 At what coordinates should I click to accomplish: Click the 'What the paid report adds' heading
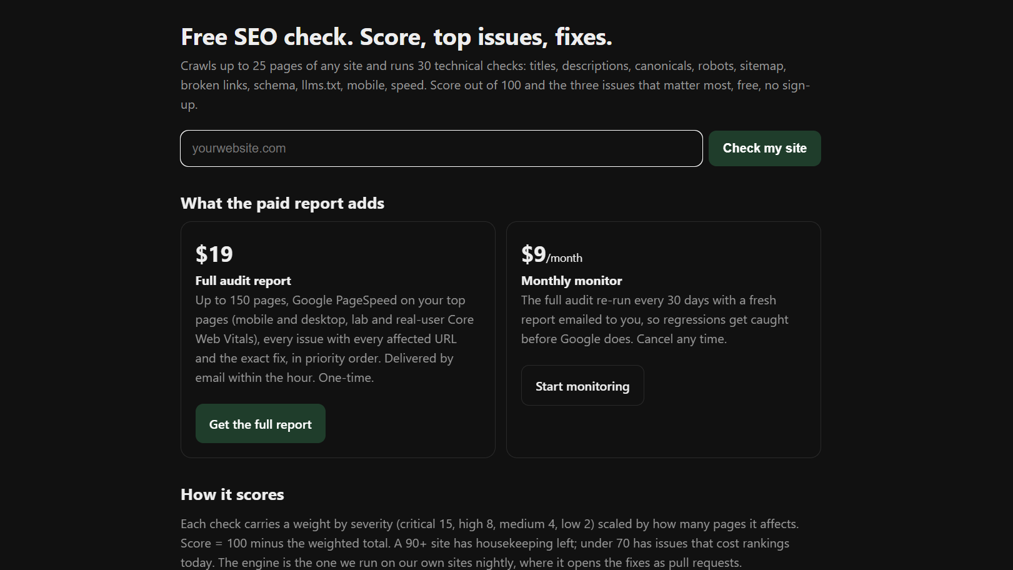[x=282, y=203]
